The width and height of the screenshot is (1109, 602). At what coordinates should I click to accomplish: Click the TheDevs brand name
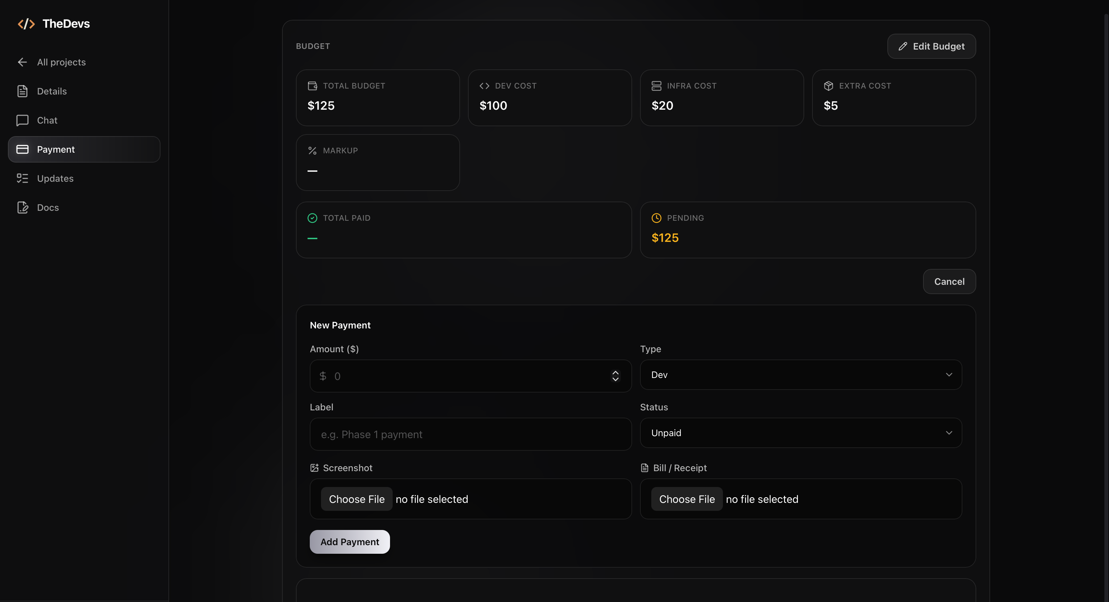pos(66,24)
